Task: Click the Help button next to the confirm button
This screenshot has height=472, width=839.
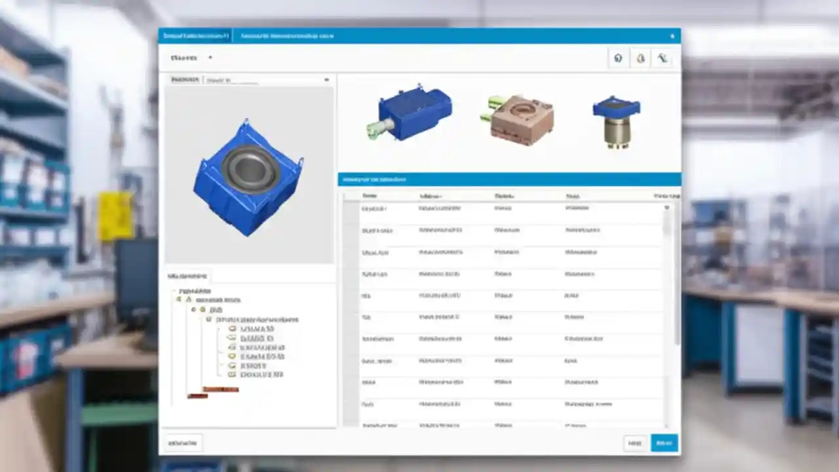Action: point(634,443)
